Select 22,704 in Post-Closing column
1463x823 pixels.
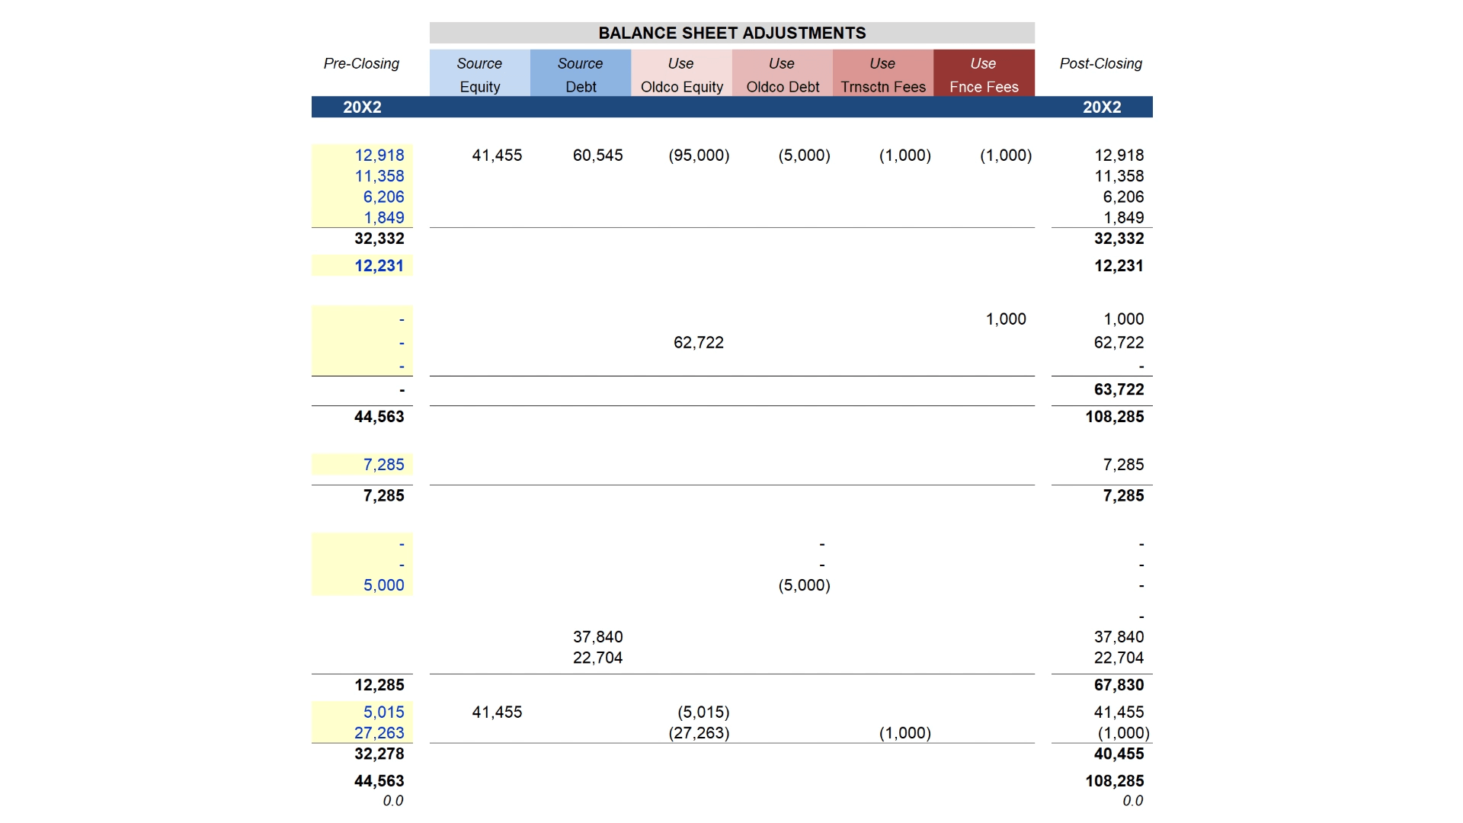pos(1119,658)
